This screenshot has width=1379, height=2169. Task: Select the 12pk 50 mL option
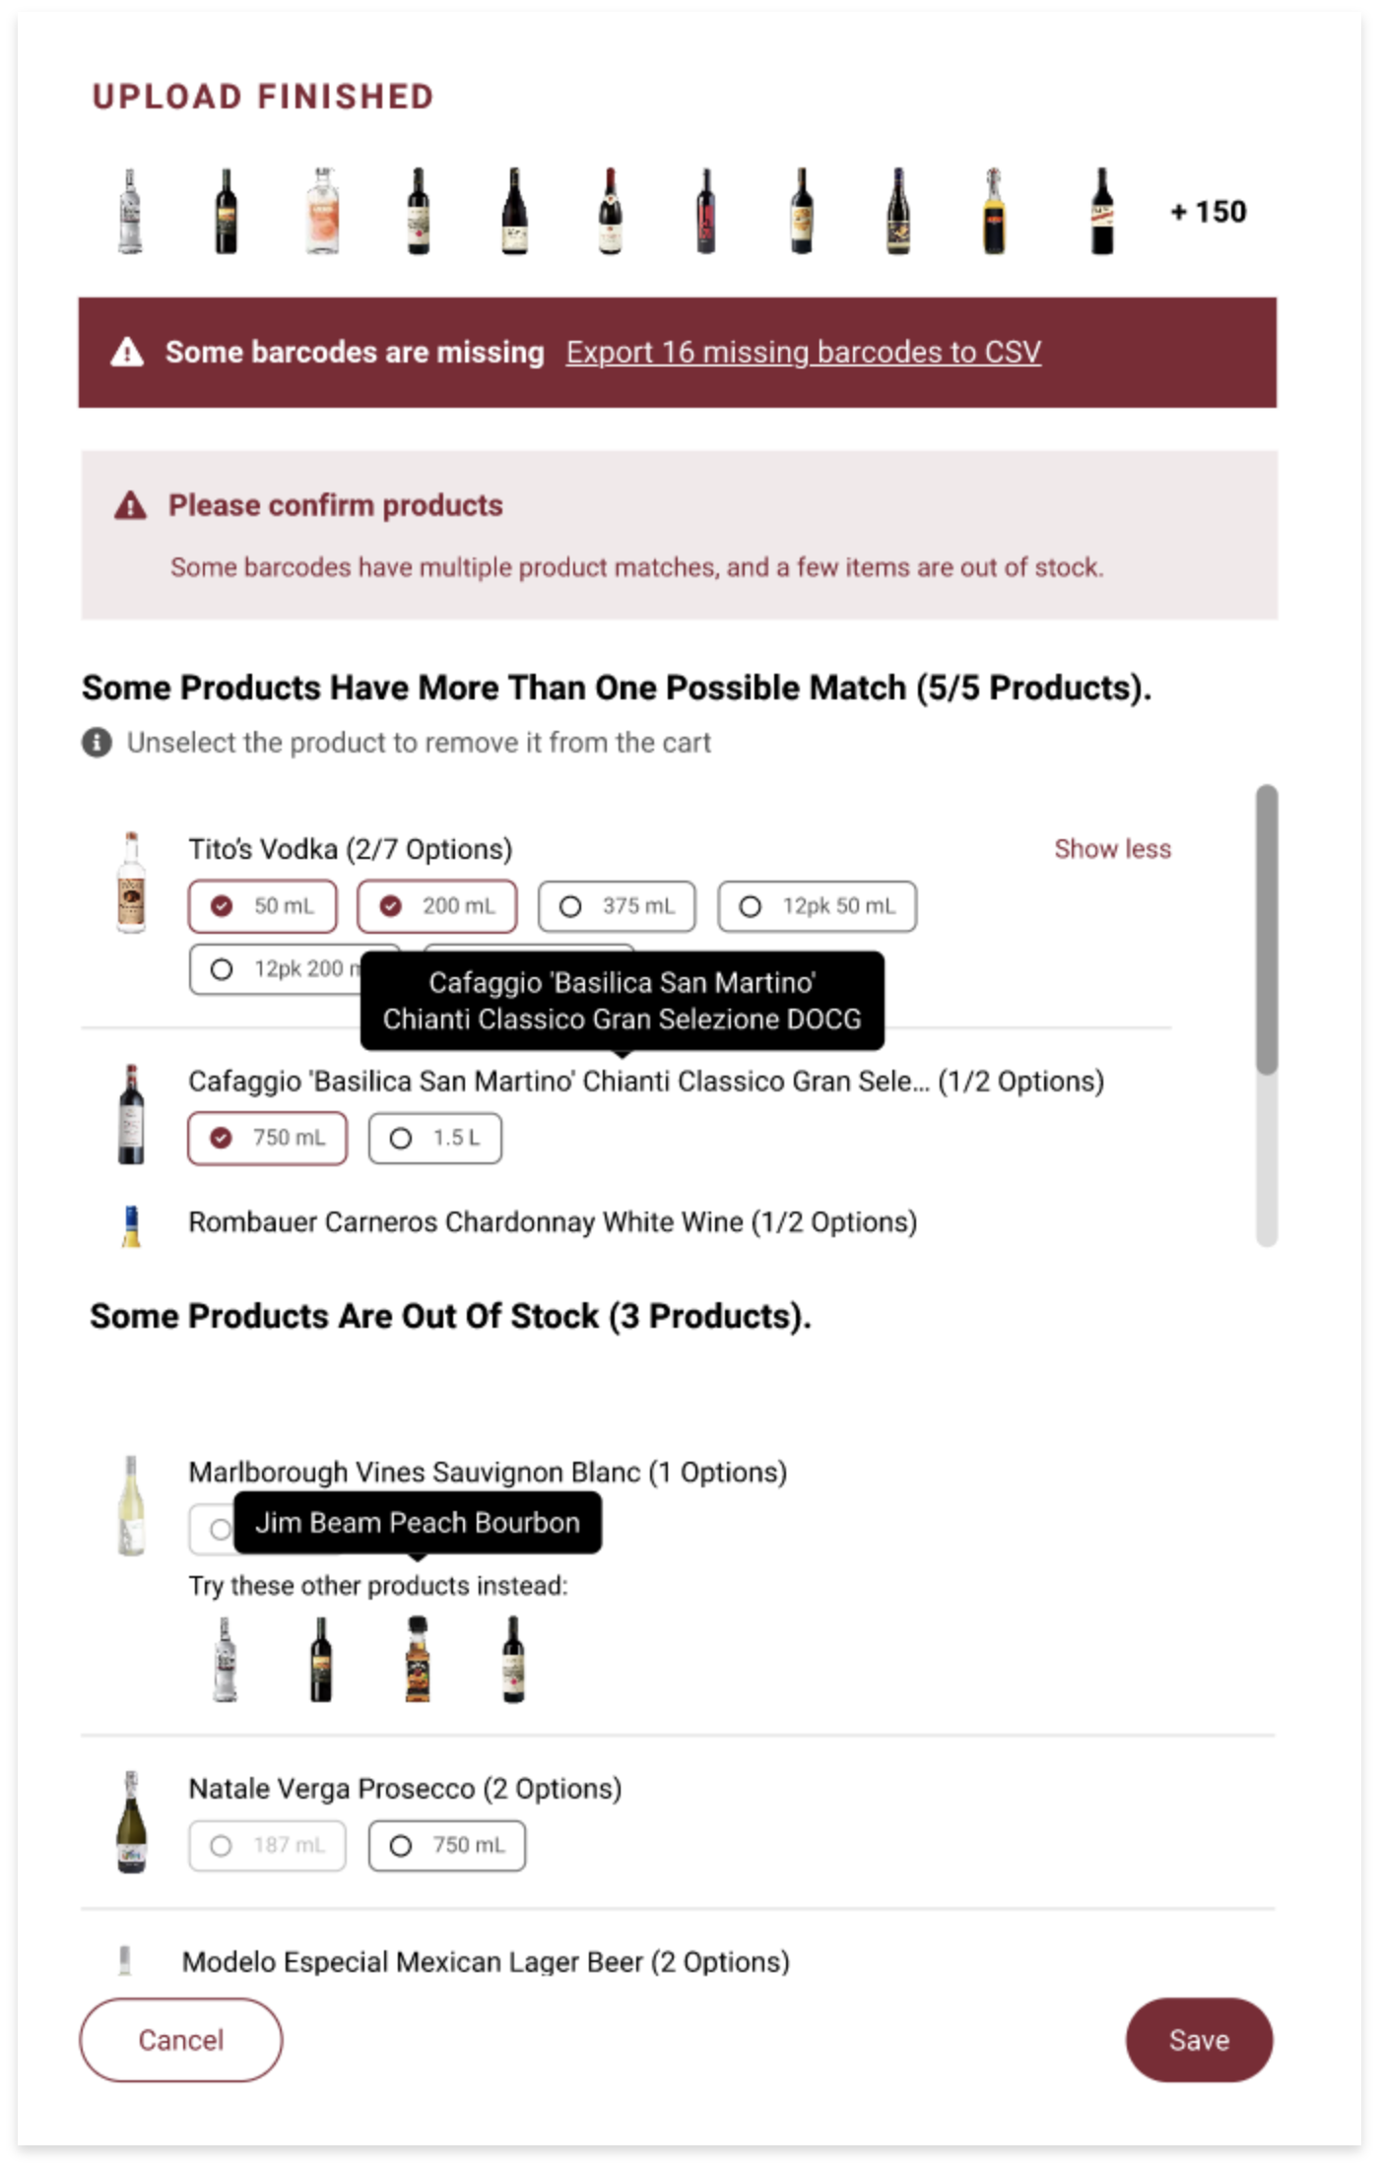(x=818, y=906)
